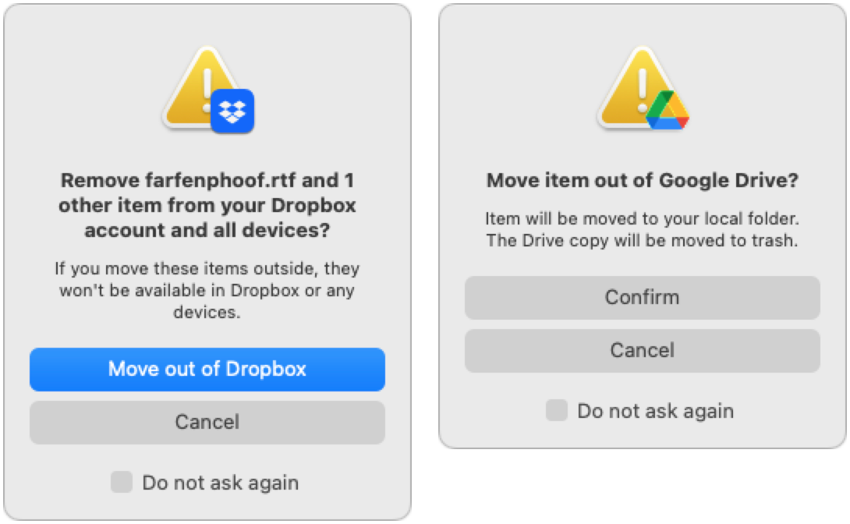The height and width of the screenshot is (524, 850).
Task: Click the Google Drive logo badge
Action: (x=667, y=110)
